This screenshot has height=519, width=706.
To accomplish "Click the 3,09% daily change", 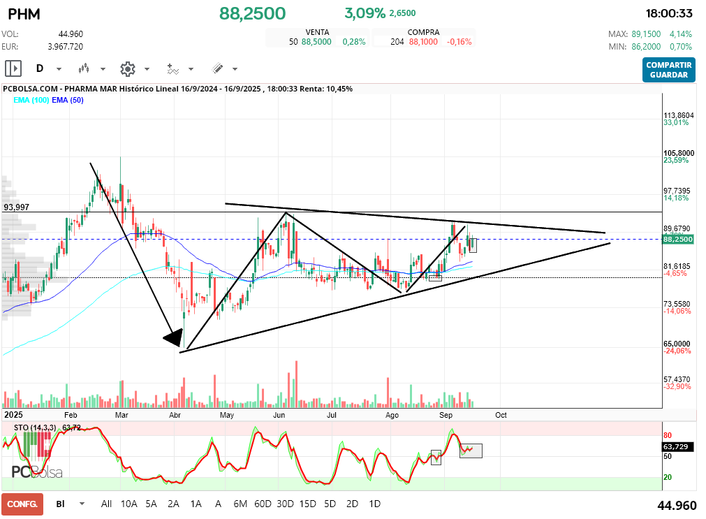I will click(x=365, y=13).
